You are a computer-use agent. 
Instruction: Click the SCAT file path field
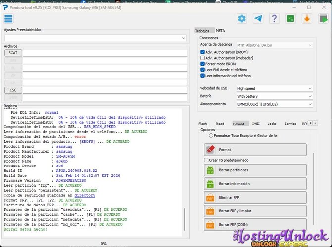105,53
